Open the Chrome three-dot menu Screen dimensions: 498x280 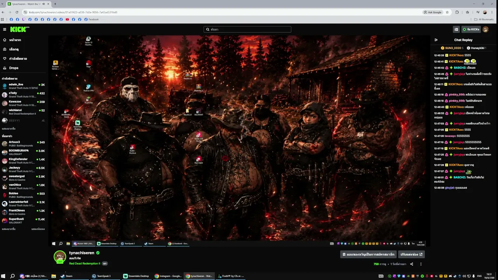[x=492, y=12]
